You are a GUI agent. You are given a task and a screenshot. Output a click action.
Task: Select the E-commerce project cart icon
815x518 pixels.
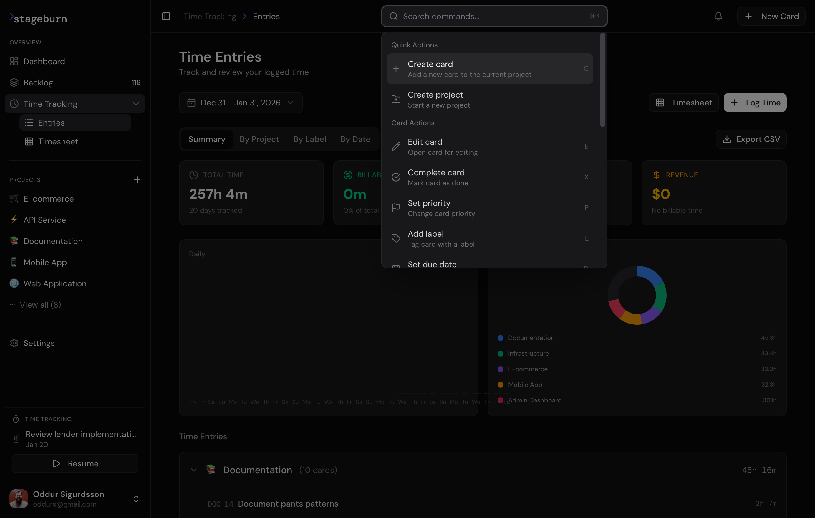(14, 199)
